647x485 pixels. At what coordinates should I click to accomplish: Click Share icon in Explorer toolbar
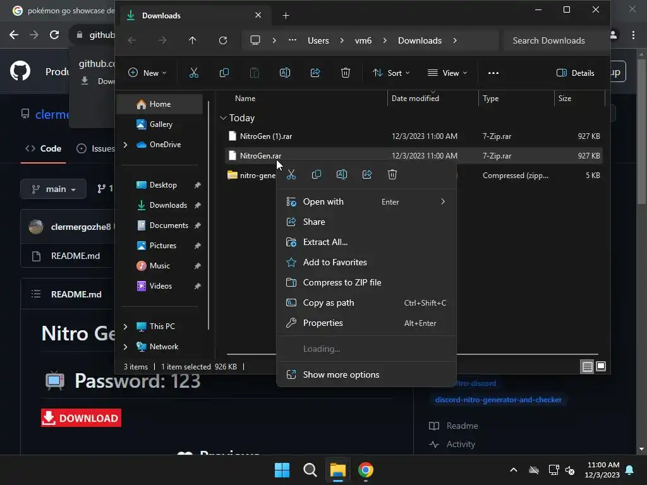click(x=315, y=73)
